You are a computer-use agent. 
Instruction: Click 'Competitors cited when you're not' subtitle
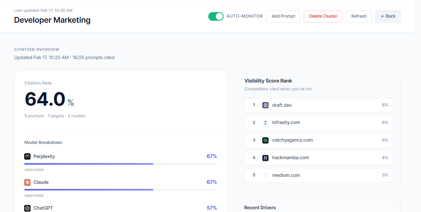click(278, 89)
